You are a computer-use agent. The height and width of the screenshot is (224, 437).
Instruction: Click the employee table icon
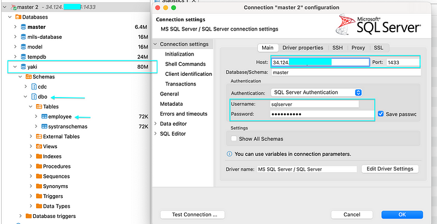43,117
